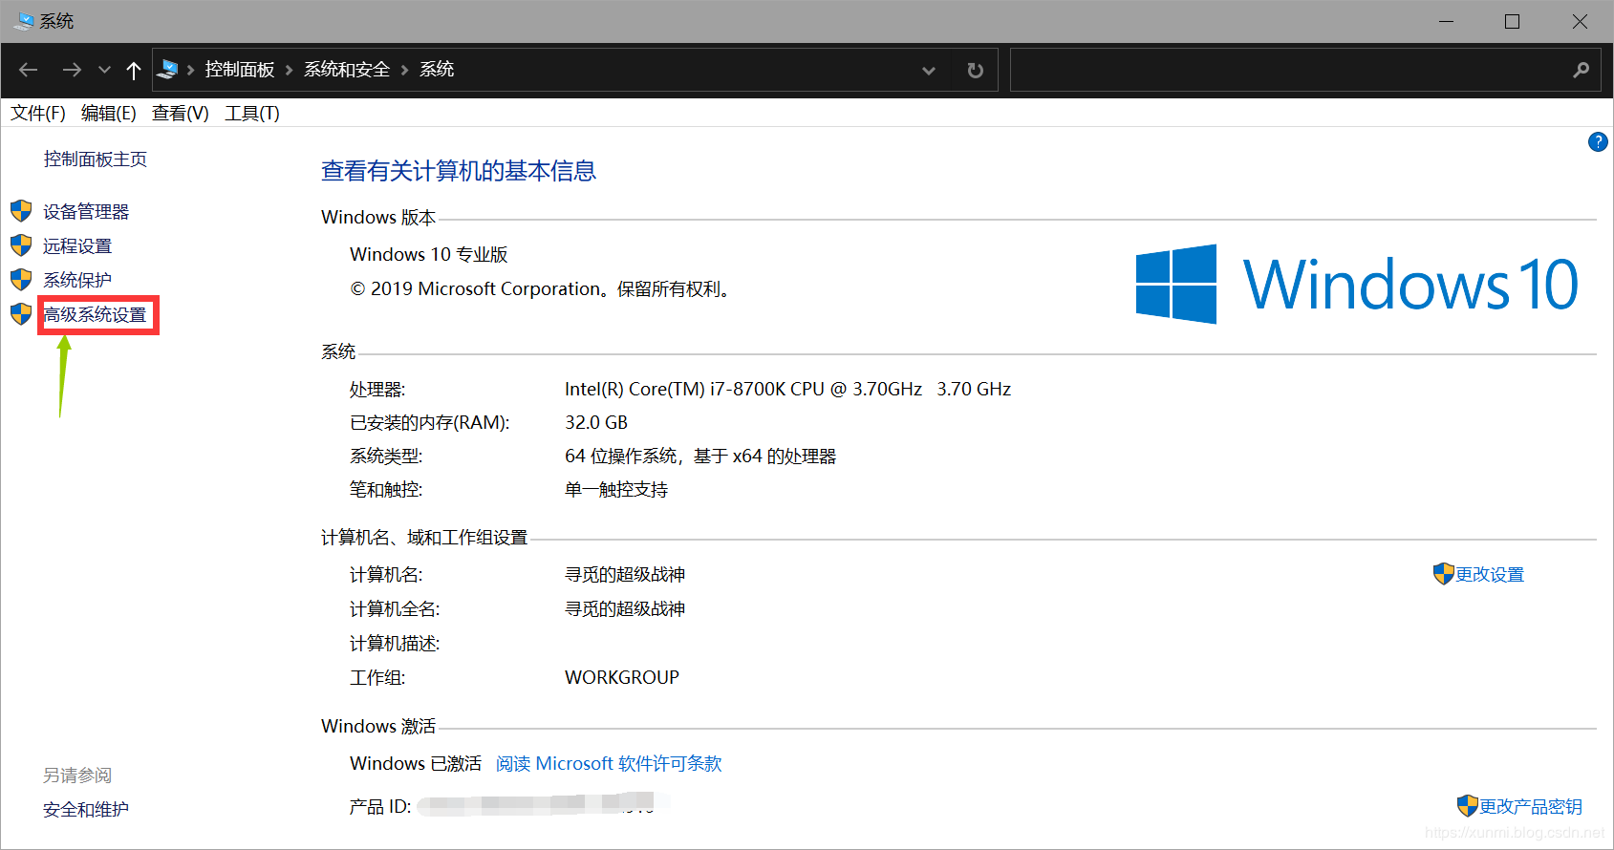Select the processor value Intel(R) Core(TM) i7-8700K
This screenshot has height=850, width=1614.
tap(787, 390)
